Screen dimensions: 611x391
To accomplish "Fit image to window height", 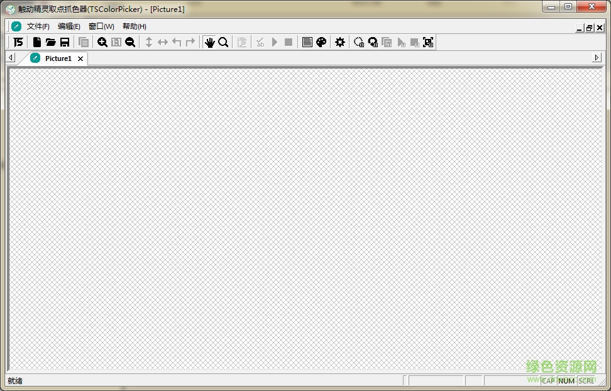I will click(148, 41).
